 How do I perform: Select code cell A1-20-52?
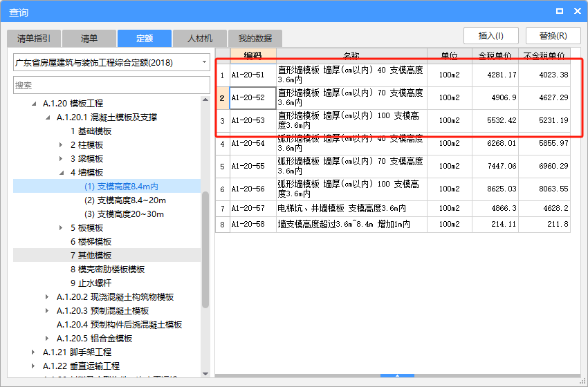[253, 97]
